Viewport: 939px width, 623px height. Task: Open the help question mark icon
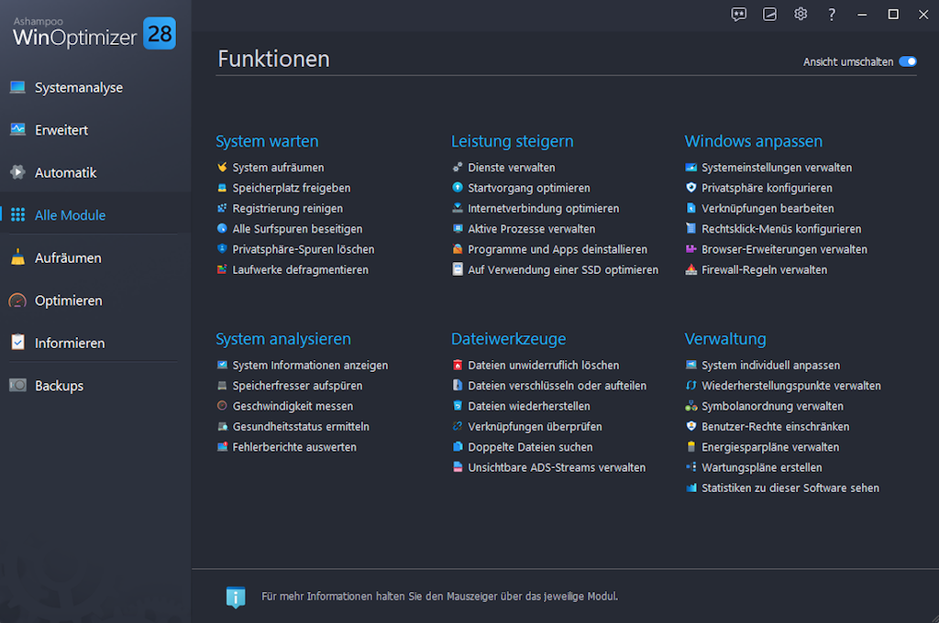click(832, 14)
